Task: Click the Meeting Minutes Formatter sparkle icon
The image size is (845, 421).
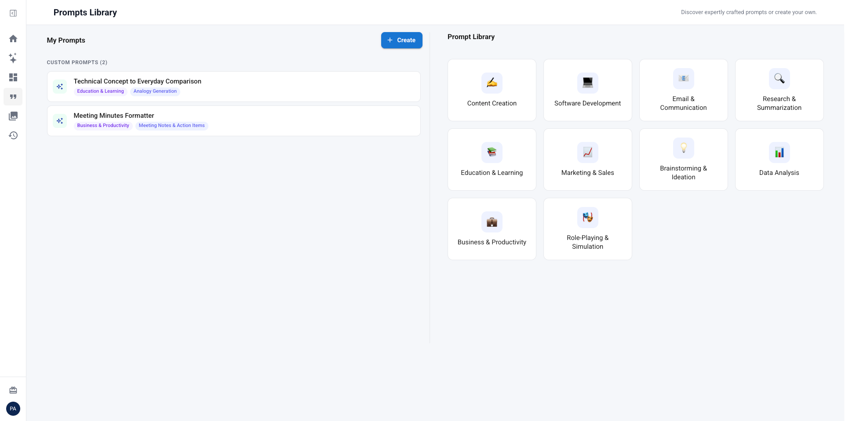Action: tap(60, 121)
